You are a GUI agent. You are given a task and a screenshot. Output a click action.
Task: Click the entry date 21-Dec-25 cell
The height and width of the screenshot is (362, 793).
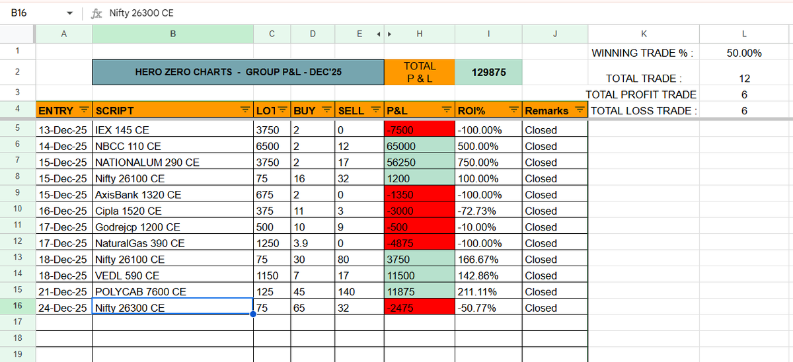[63, 292]
